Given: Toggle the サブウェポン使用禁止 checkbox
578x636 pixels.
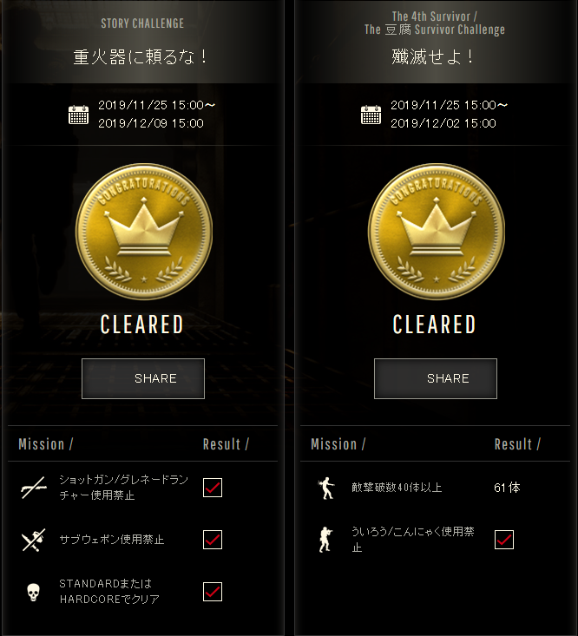Looking at the screenshot, I should click(x=213, y=540).
